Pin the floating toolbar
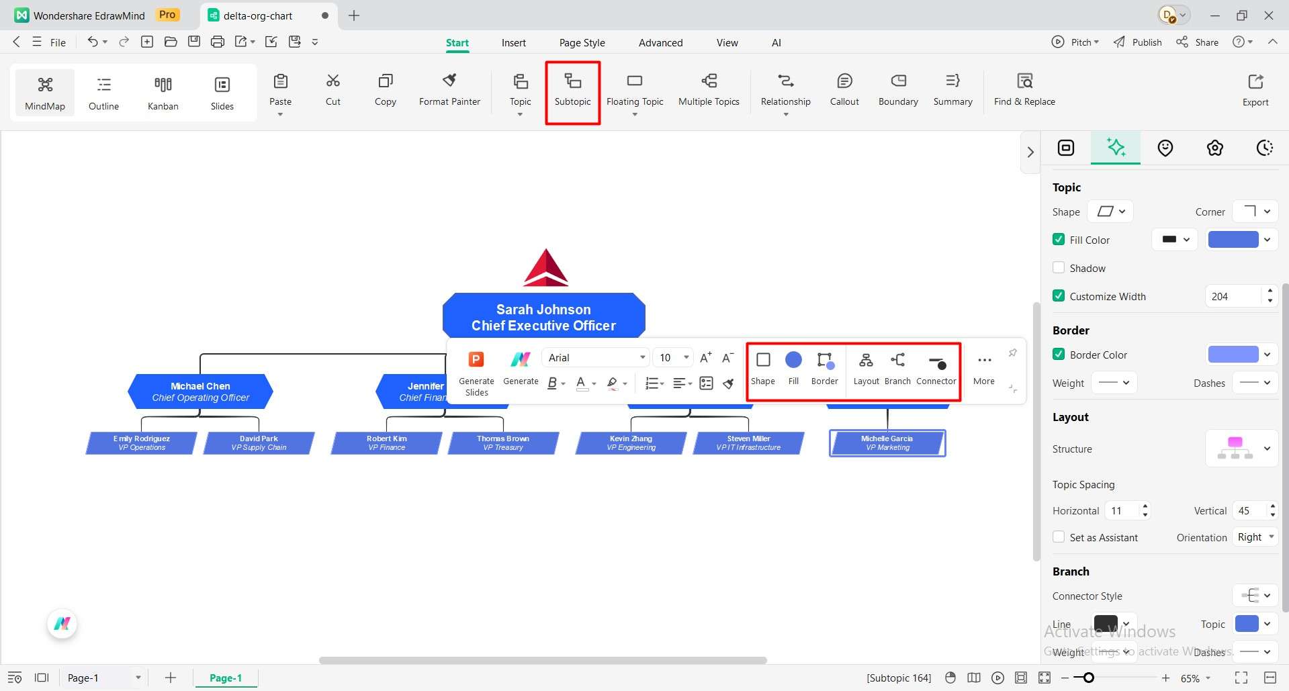This screenshot has height=691, width=1289. point(1012,353)
